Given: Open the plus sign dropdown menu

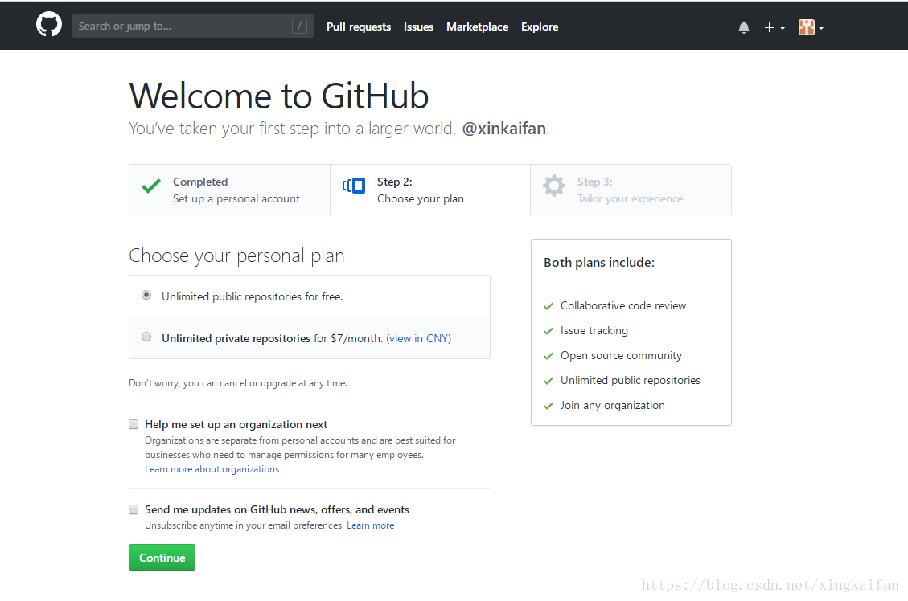Looking at the screenshot, I should tap(774, 27).
